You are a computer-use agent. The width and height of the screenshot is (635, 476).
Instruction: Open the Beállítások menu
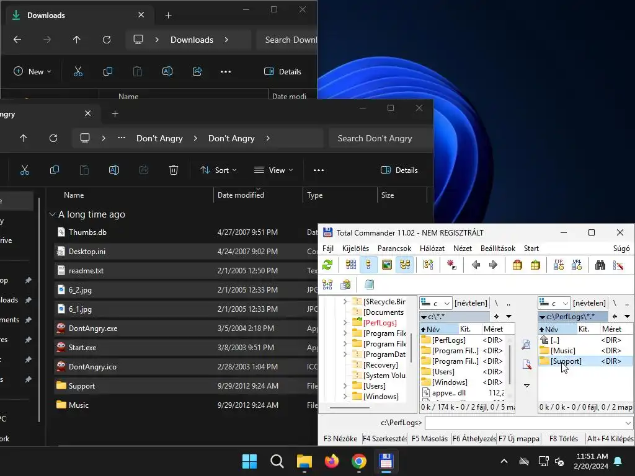point(498,249)
